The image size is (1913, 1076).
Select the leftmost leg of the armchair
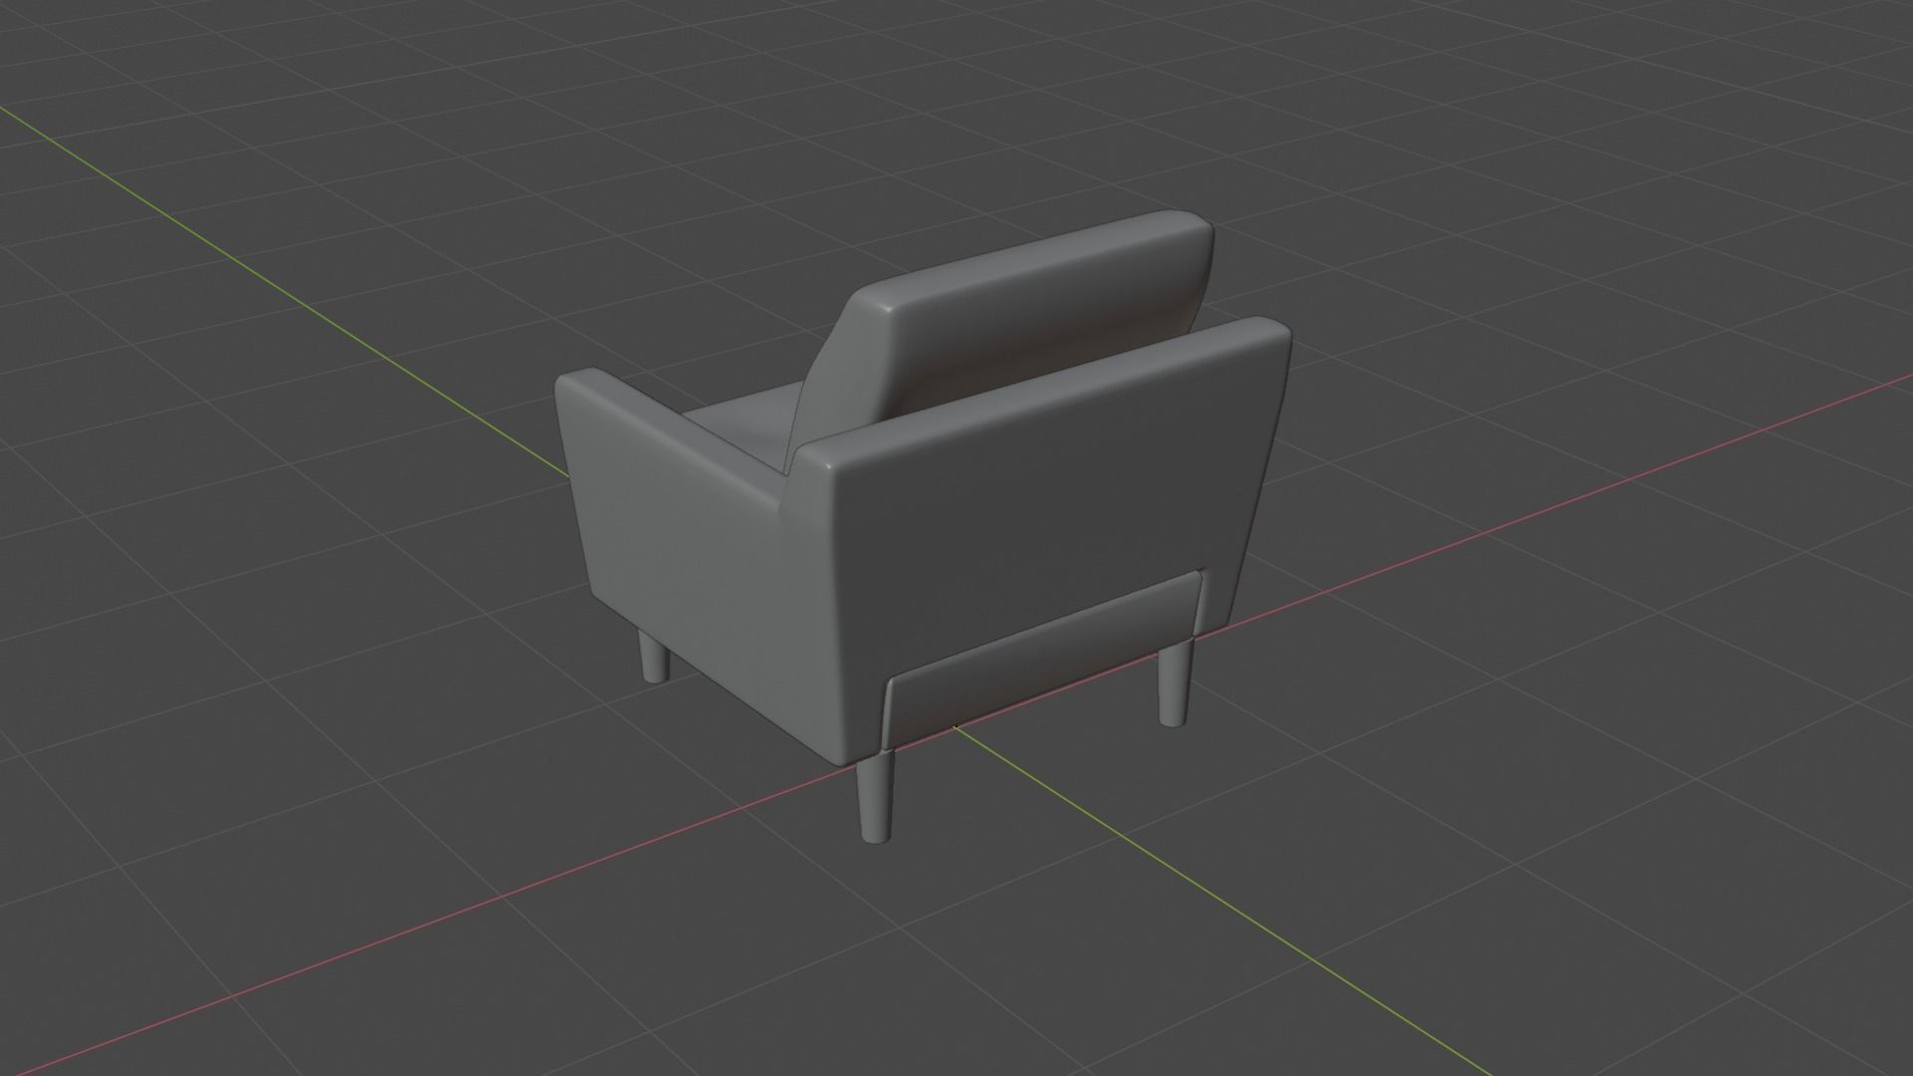654,658
